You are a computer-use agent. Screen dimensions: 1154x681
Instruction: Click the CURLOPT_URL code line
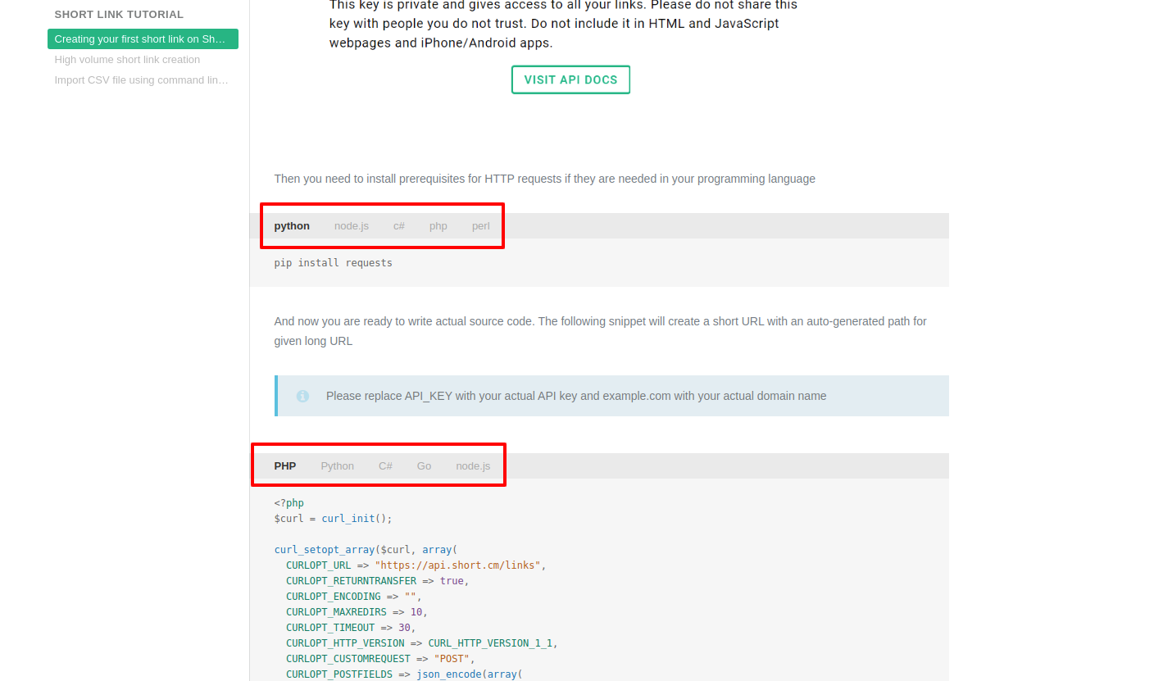click(x=416, y=565)
